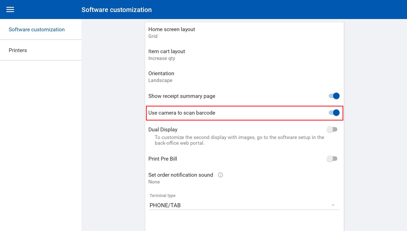Screen dimensions: 407x231
Task: Click the Terminal type dropdown arrow
Action: click(x=333, y=205)
